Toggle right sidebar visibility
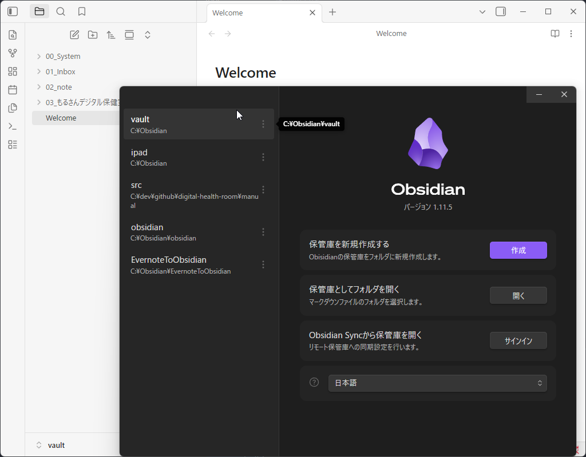The width and height of the screenshot is (586, 457). click(x=501, y=11)
